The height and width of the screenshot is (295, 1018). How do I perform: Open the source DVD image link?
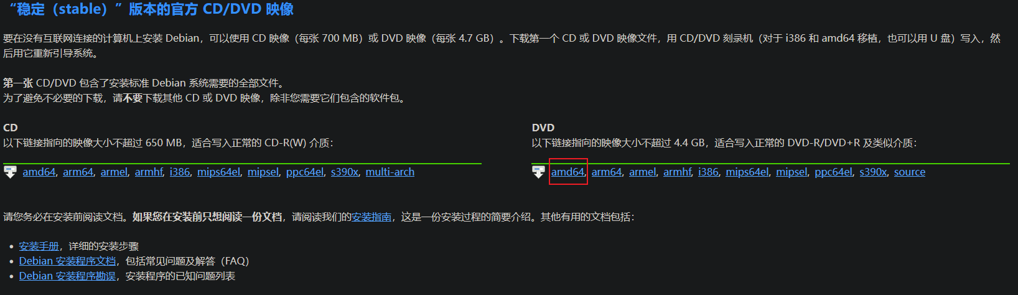910,172
